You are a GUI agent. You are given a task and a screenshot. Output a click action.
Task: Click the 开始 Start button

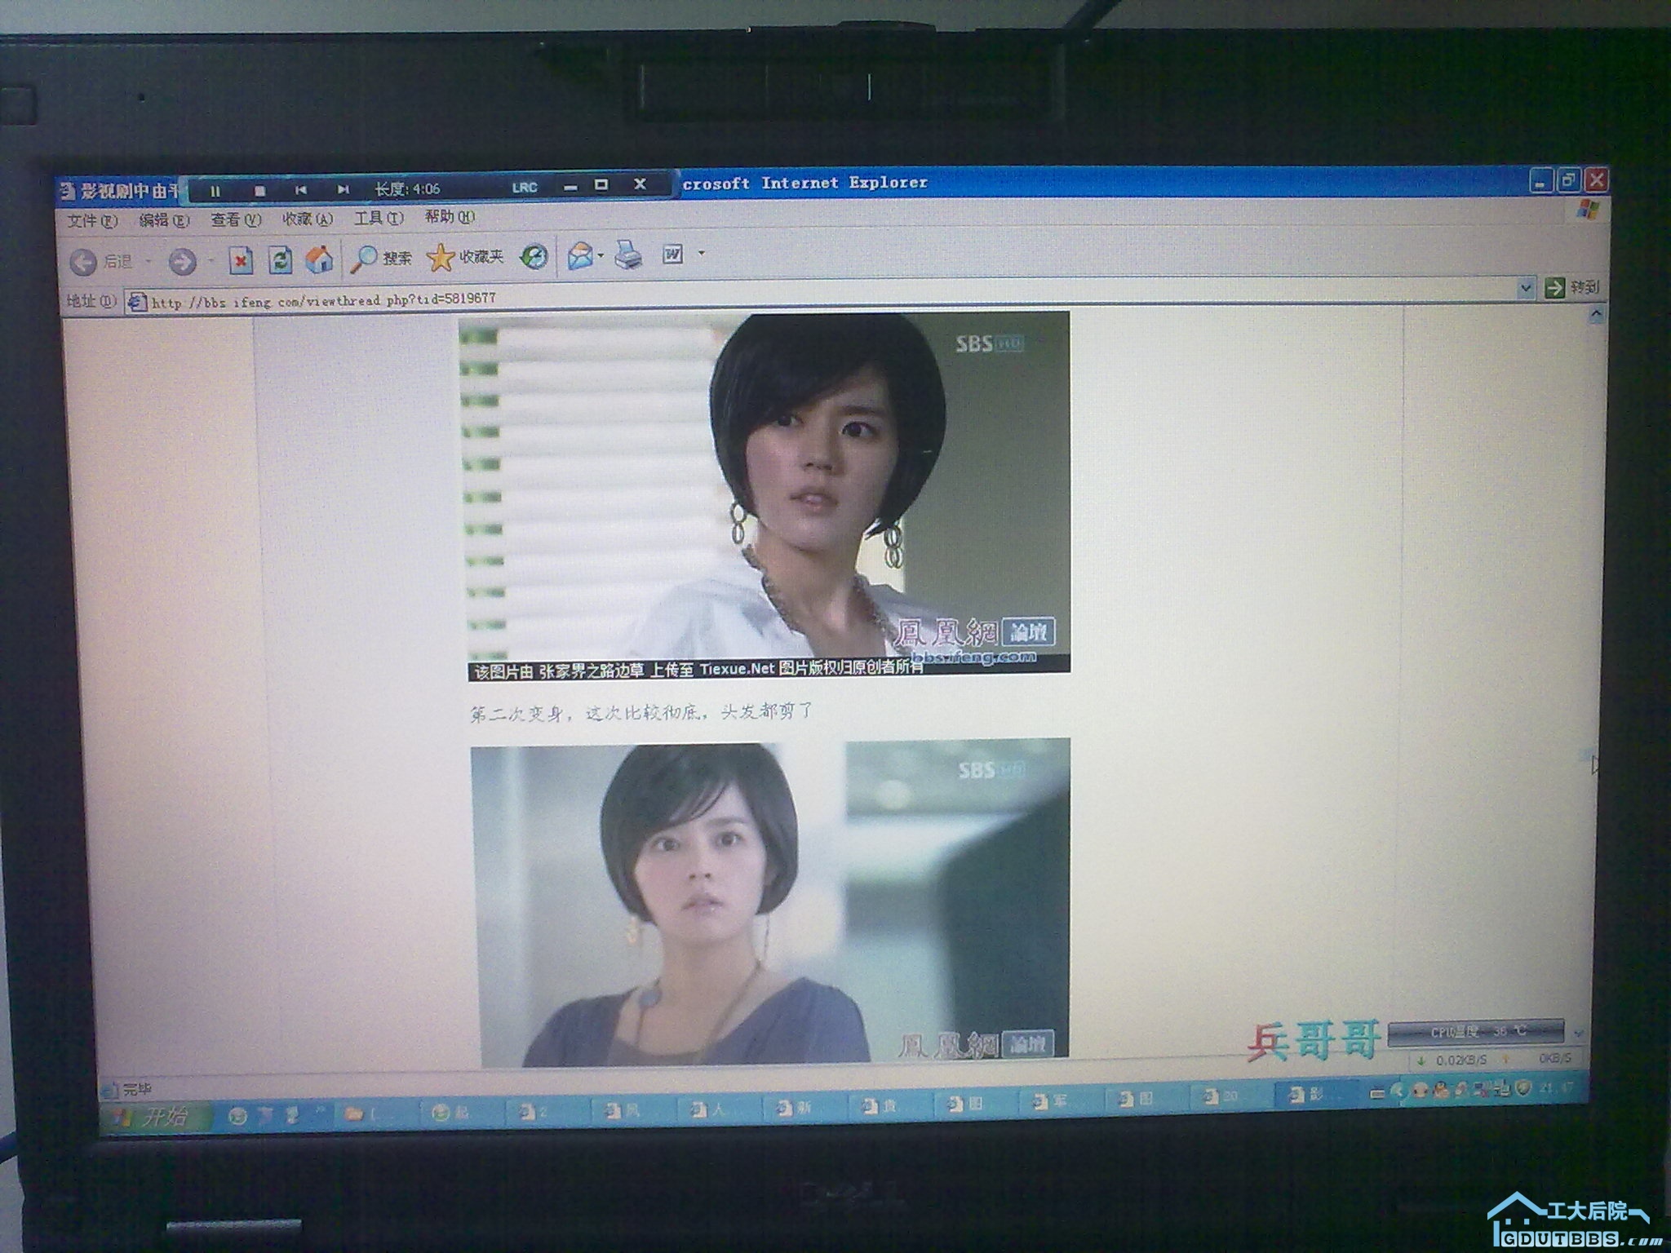click(154, 1116)
